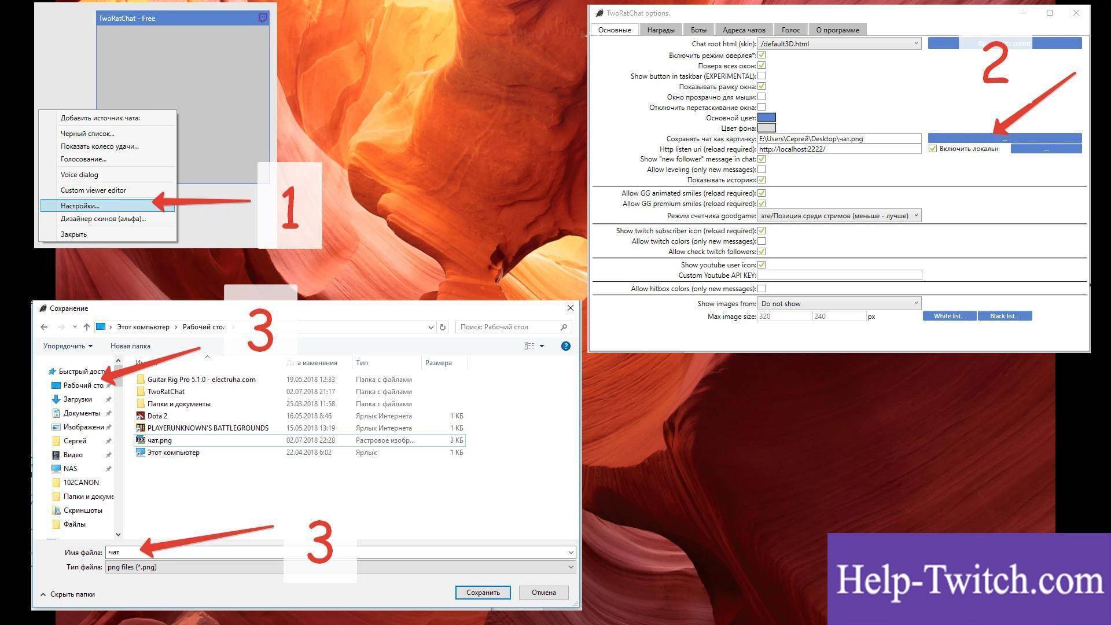
Task: Open the Black list button
Action: click(x=1005, y=316)
